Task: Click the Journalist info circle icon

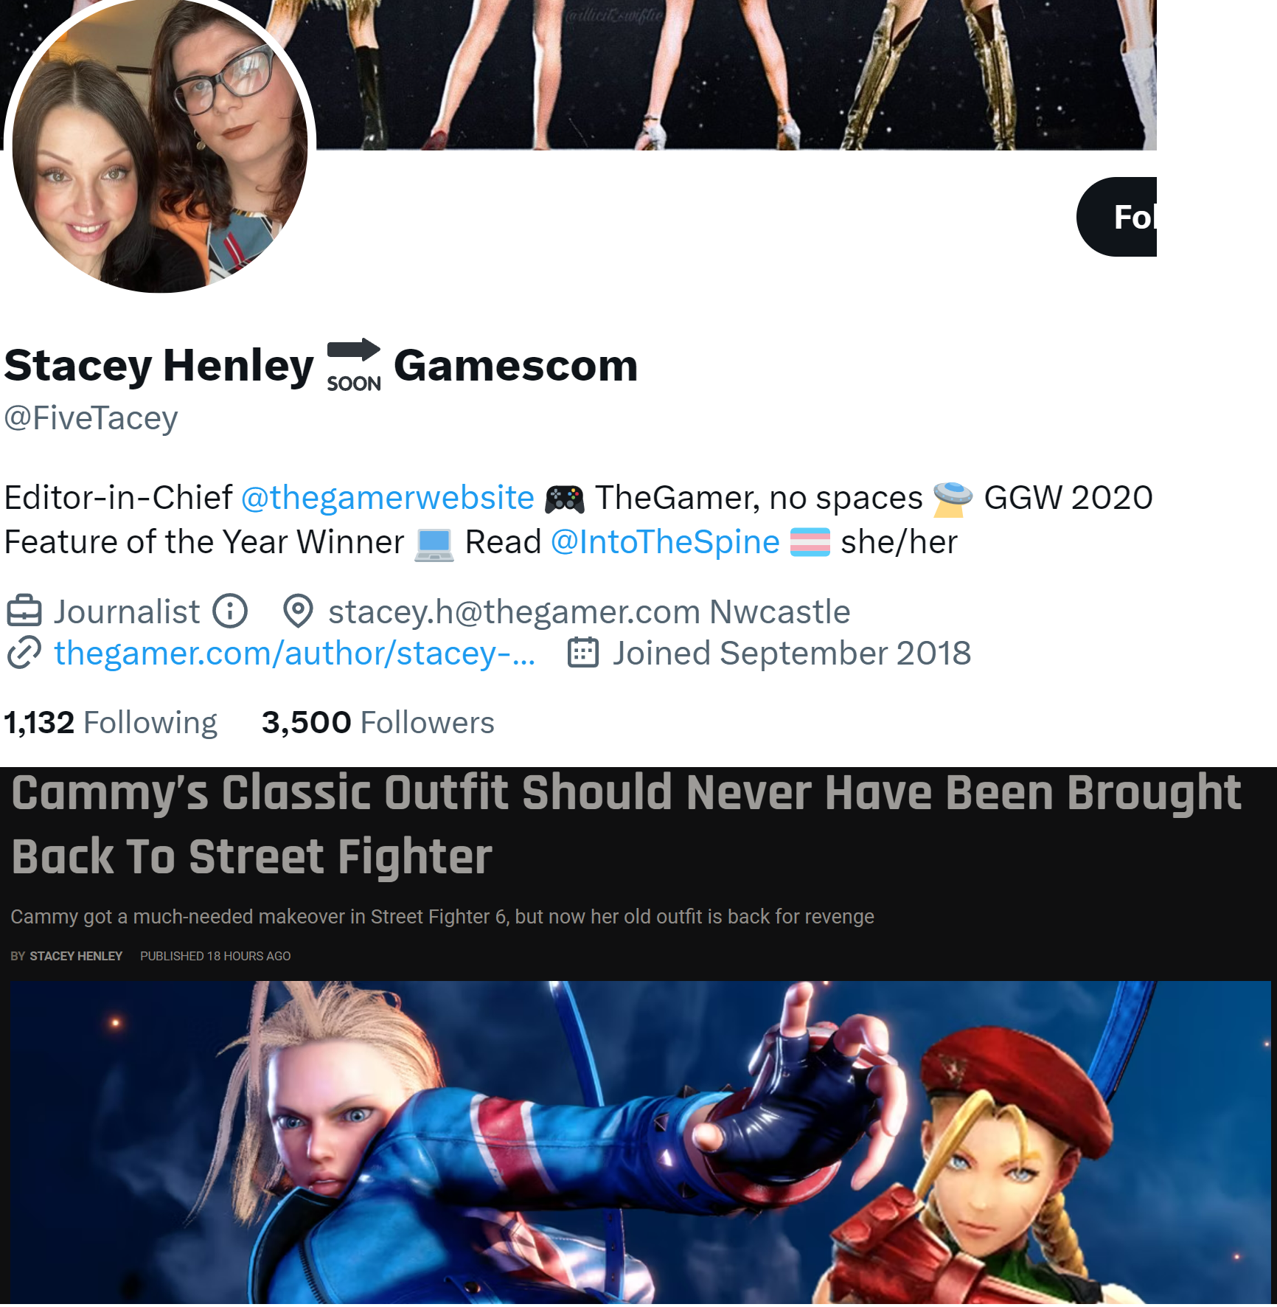Action: 230,611
